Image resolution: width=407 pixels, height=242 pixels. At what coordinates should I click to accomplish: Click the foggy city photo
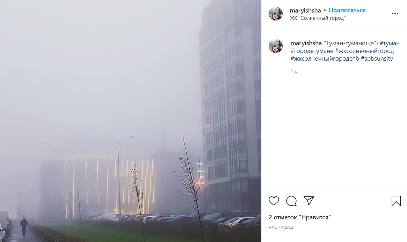(x=131, y=121)
